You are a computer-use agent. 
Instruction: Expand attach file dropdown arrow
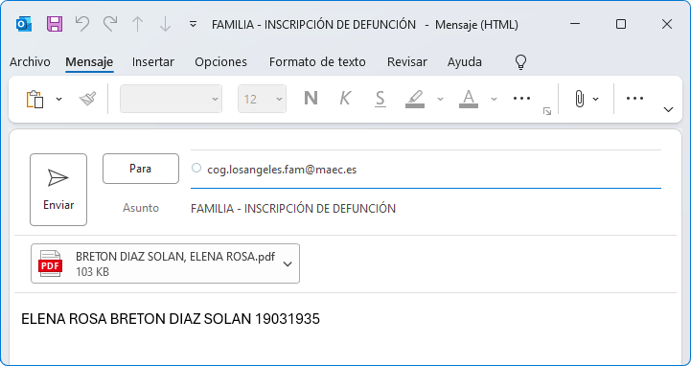click(596, 99)
